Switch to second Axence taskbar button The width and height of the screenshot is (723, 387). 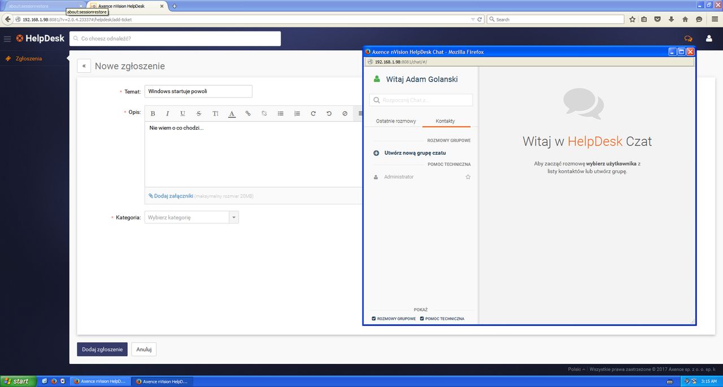163,381
